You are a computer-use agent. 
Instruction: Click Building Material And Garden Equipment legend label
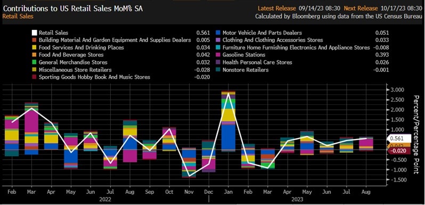115,40
